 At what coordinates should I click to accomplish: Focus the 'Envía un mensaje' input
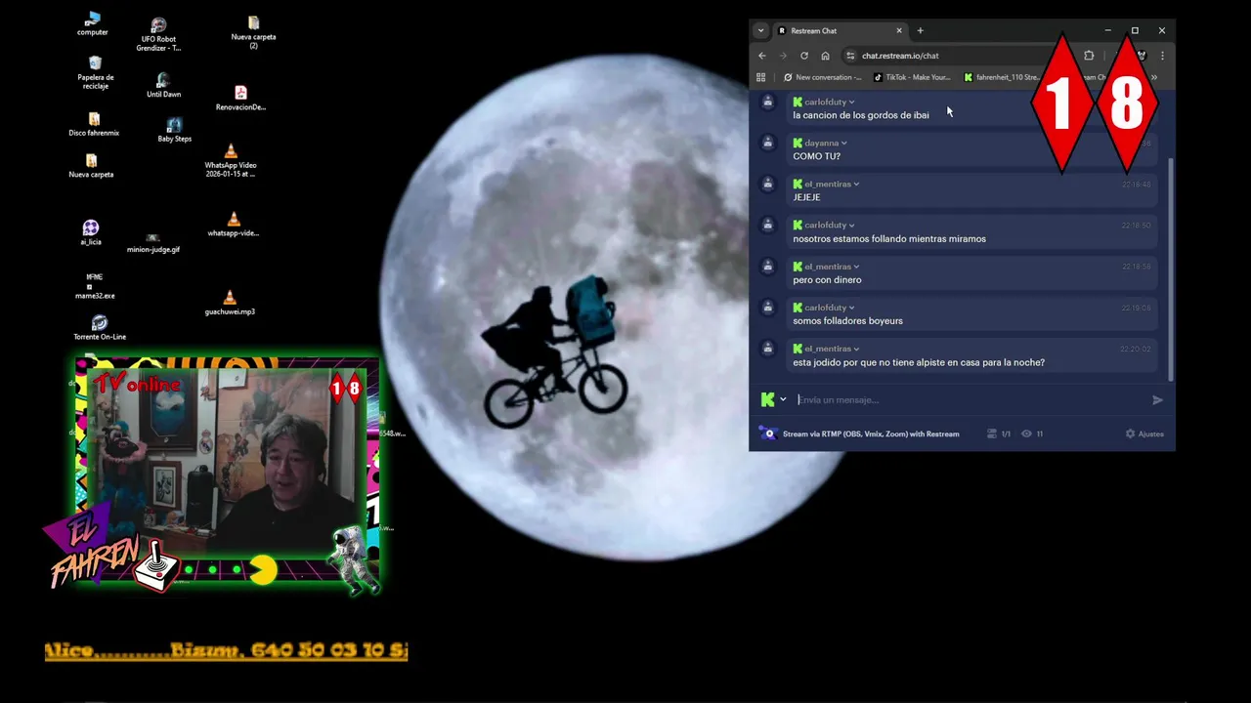(x=968, y=399)
